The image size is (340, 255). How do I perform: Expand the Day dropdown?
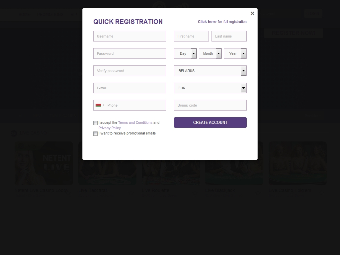click(x=185, y=53)
